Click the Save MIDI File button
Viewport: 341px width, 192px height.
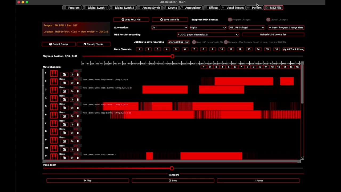[x=170, y=20]
